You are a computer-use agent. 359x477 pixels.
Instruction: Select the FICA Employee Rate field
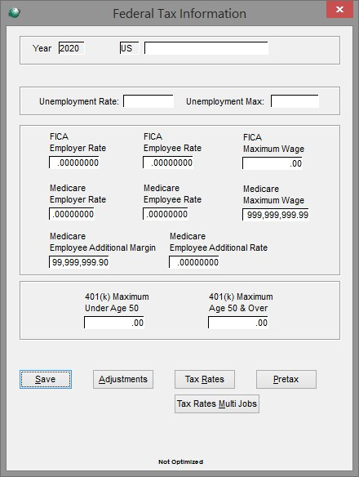coord(168,163)
